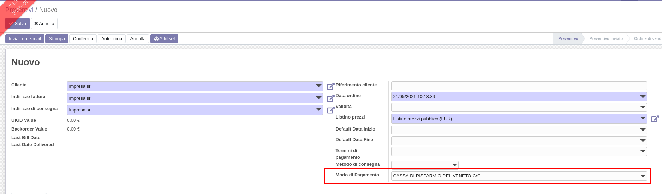Click the Riferimento cliente input field
The height and width of the screenshot is (194, 662).
point(519,86)
